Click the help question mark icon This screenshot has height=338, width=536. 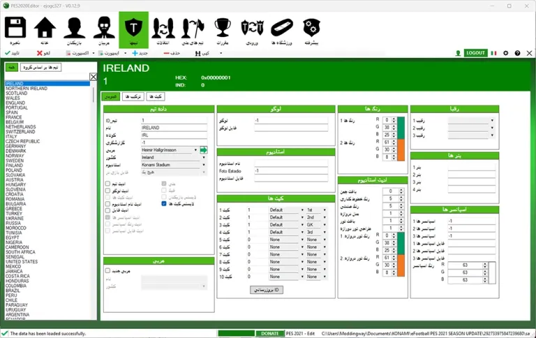point(518,53)
